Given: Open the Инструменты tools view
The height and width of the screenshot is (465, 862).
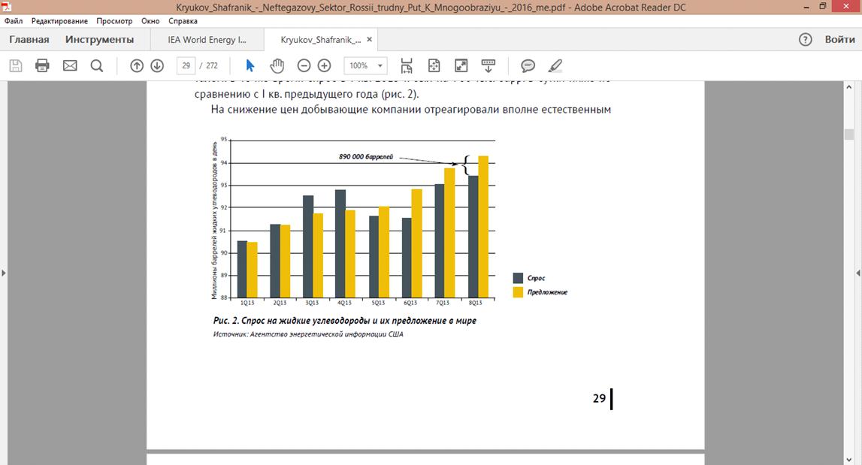Looking at the screenshot, I should tap(99, 40).
